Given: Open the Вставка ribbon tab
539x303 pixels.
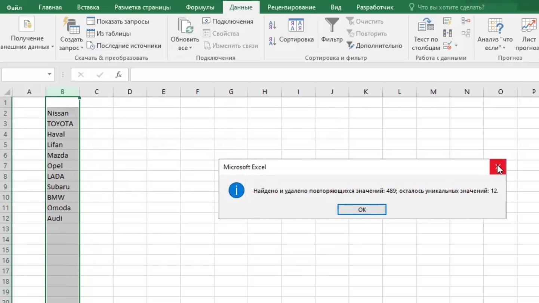Looking at the screenshot, I should click(88, 7).
